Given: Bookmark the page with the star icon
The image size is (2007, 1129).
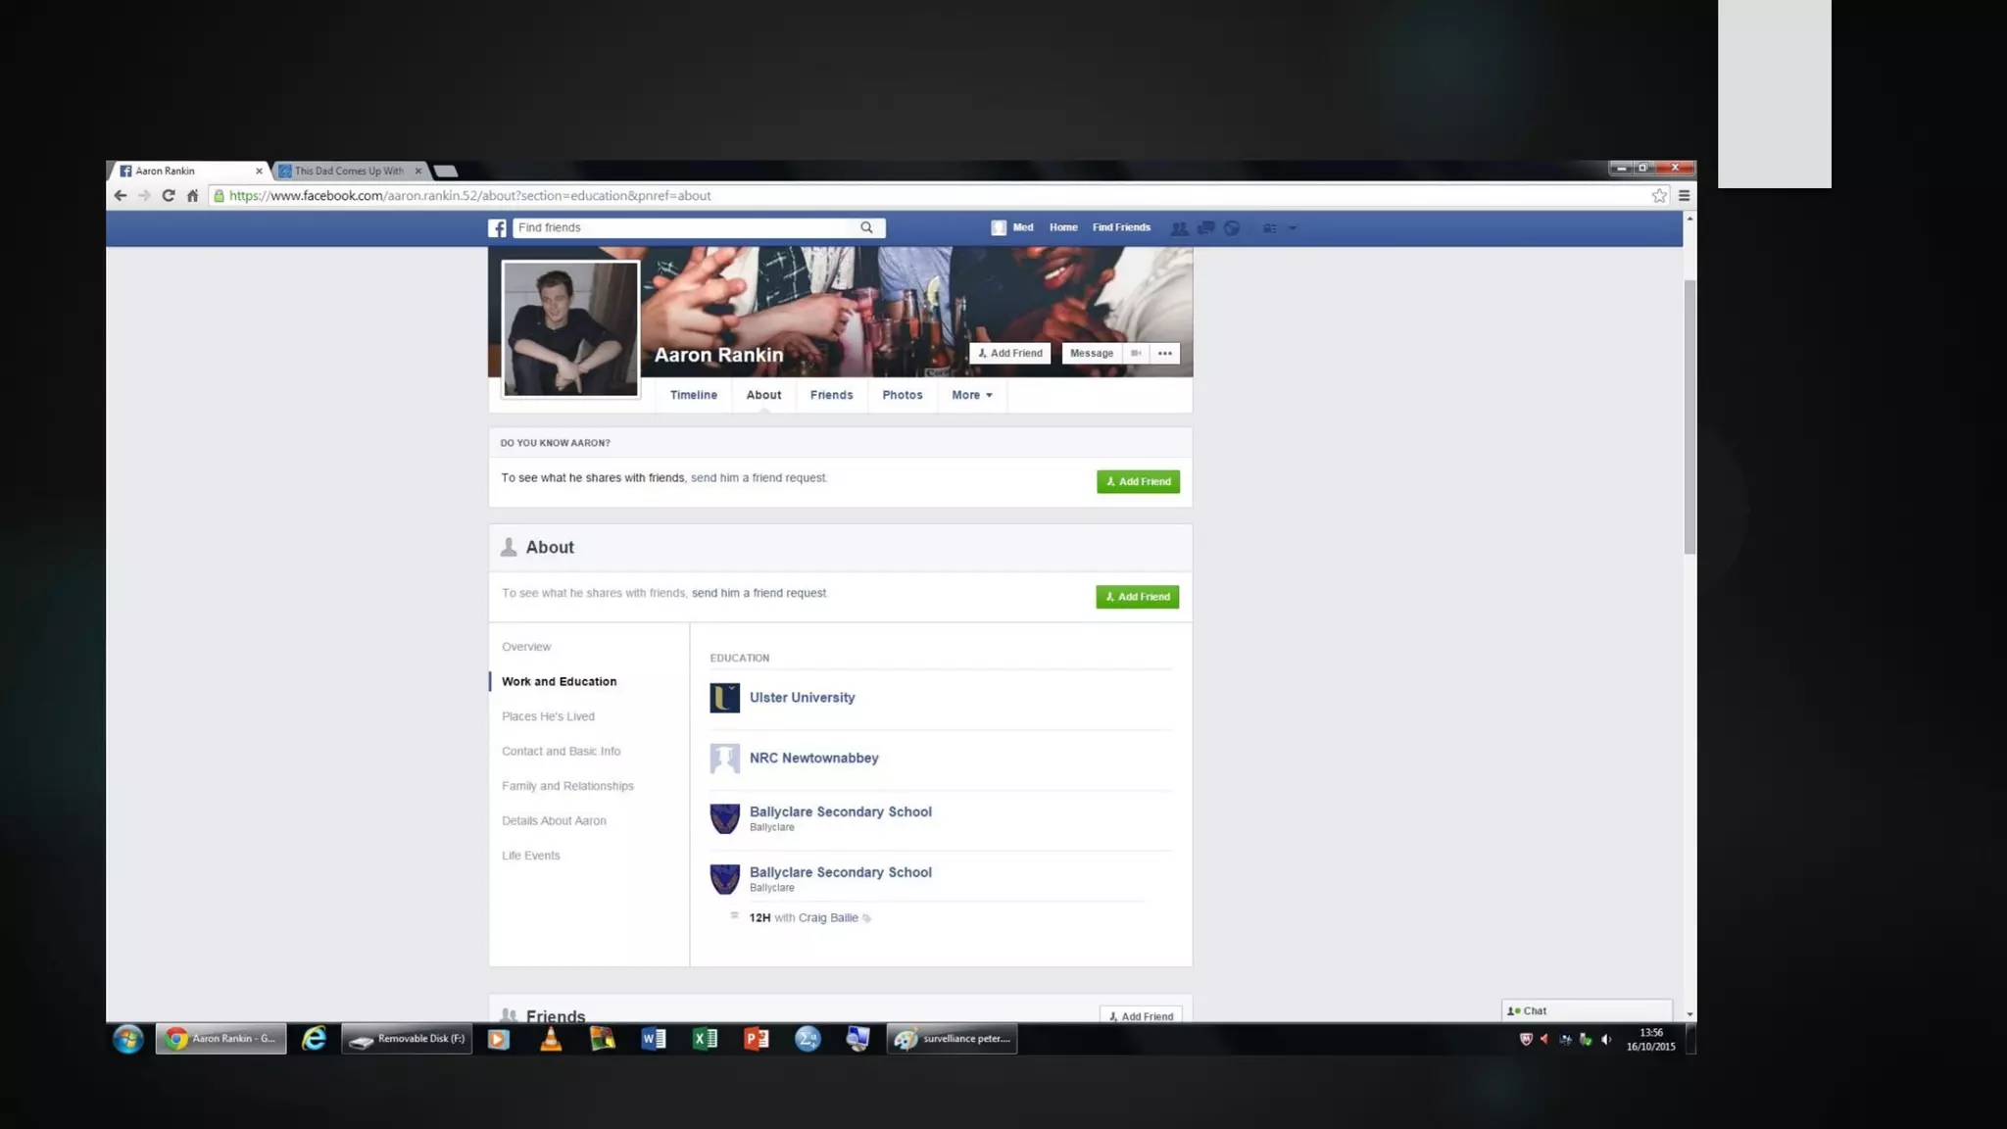Looking at the screenshot, I should pyautogui.click(x=1658, y=196).
